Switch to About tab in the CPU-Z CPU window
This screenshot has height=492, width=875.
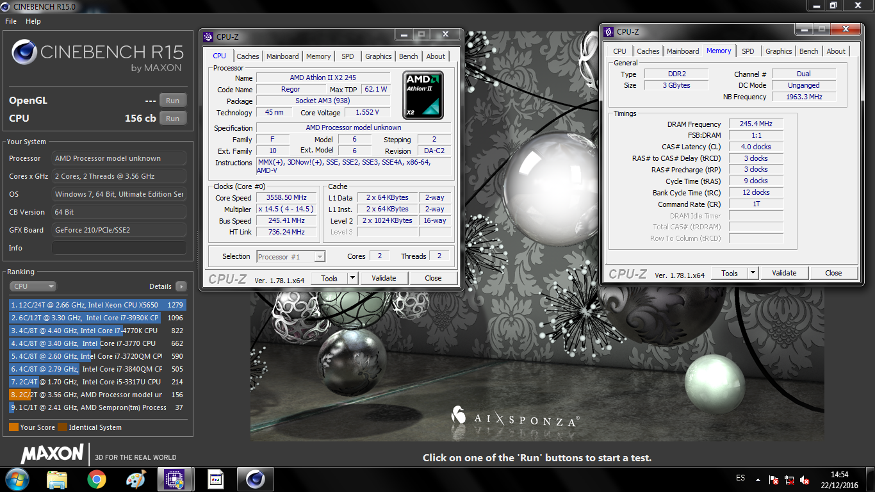[436, 56]
